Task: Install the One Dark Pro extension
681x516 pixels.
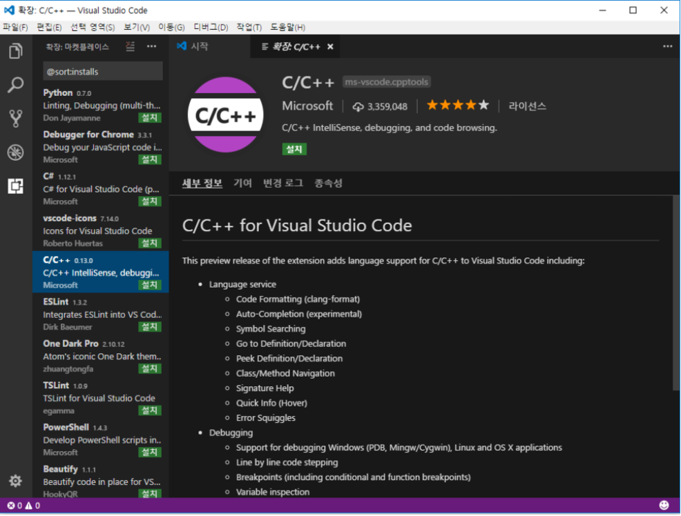Action: [150, 368]
